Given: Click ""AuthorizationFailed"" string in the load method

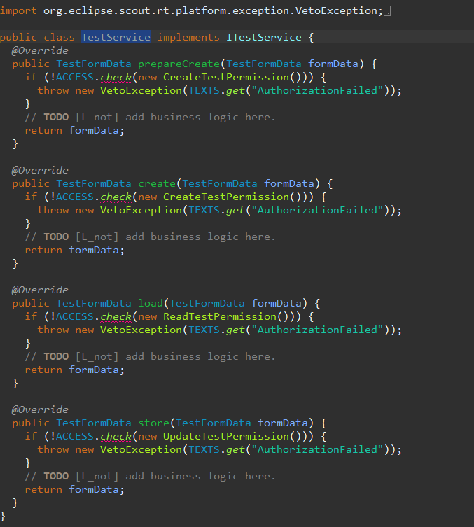Looking at the screenshot, I should pos(318,330).
